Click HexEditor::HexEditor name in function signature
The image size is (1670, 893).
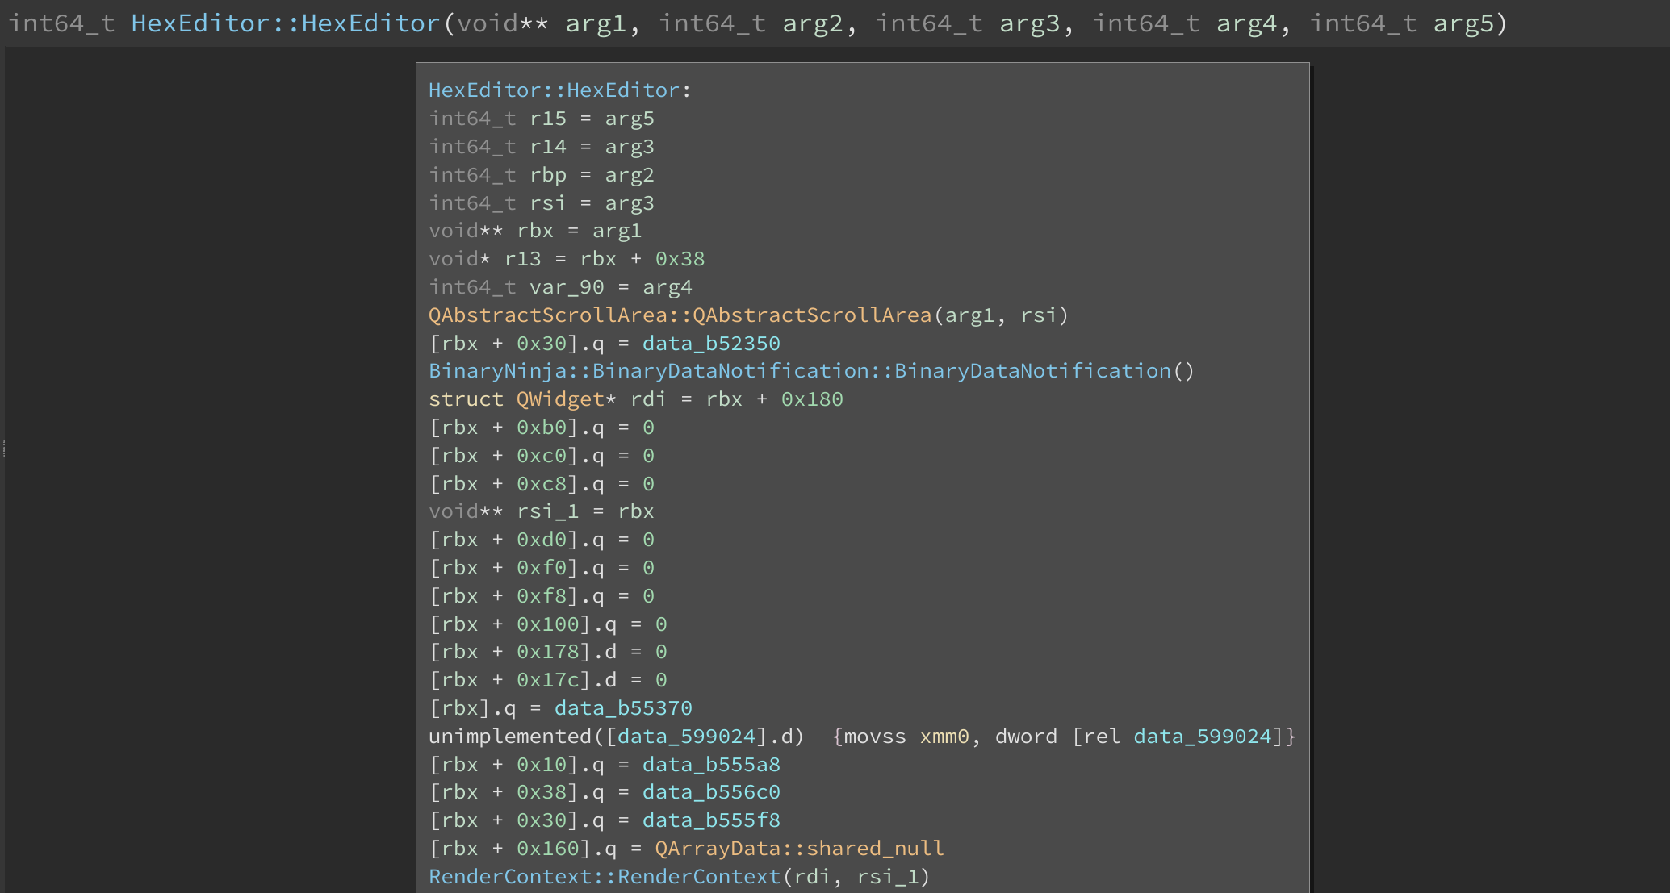point(285,23)
